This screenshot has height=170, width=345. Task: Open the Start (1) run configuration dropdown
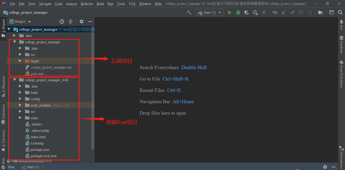tap(209, 12)
